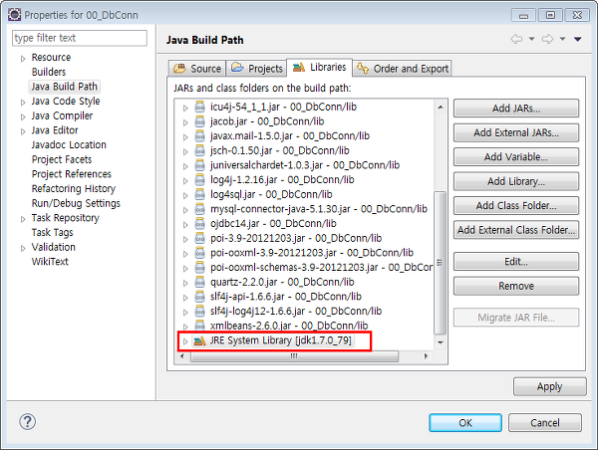Click Add External Class Folder... button
The width and height of the screenshot is (598, 450).
[516, 230]
